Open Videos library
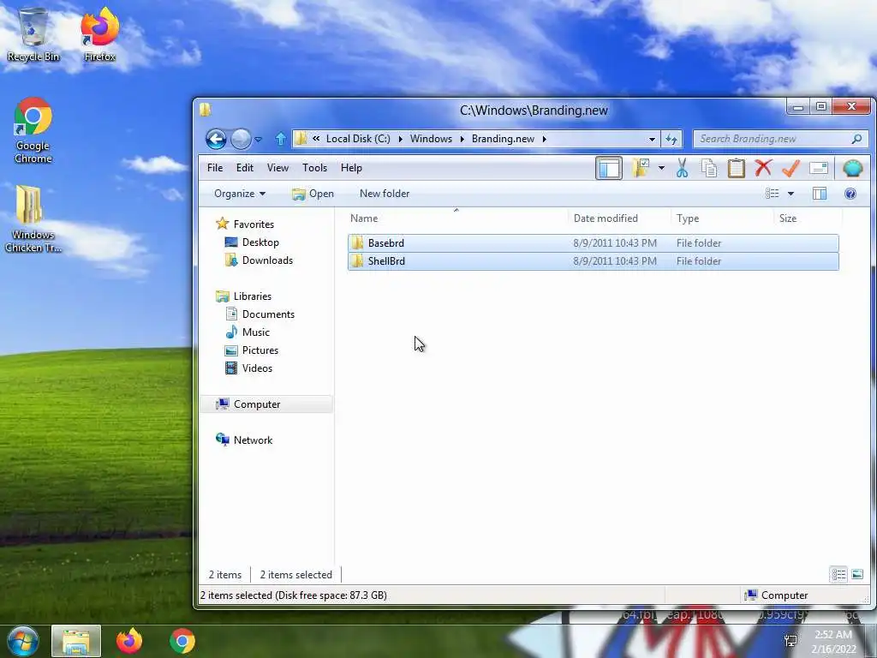The width and height of the screenshot is (877, 658). [x=248, y=368]
